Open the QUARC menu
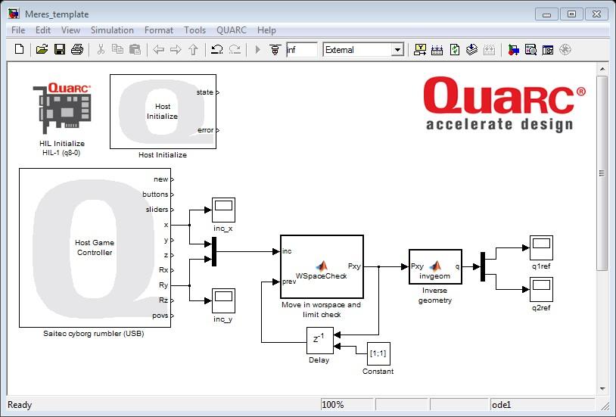 [232, 30]
